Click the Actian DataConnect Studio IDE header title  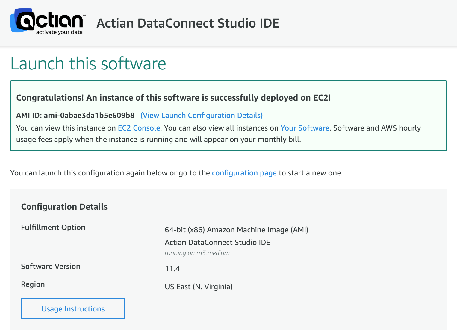click(188, 23)
